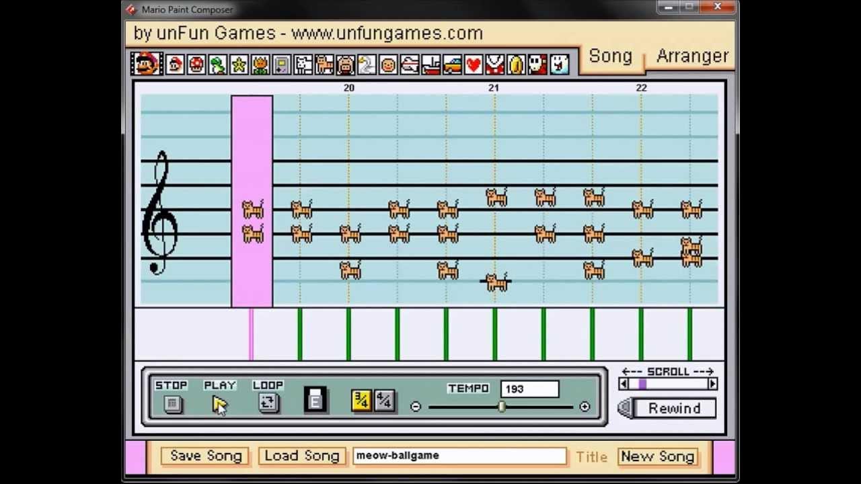Open the Arranger tab
The width and height of the screenshot is (861, 484).
pyautogui.click(x=692, y=56)
